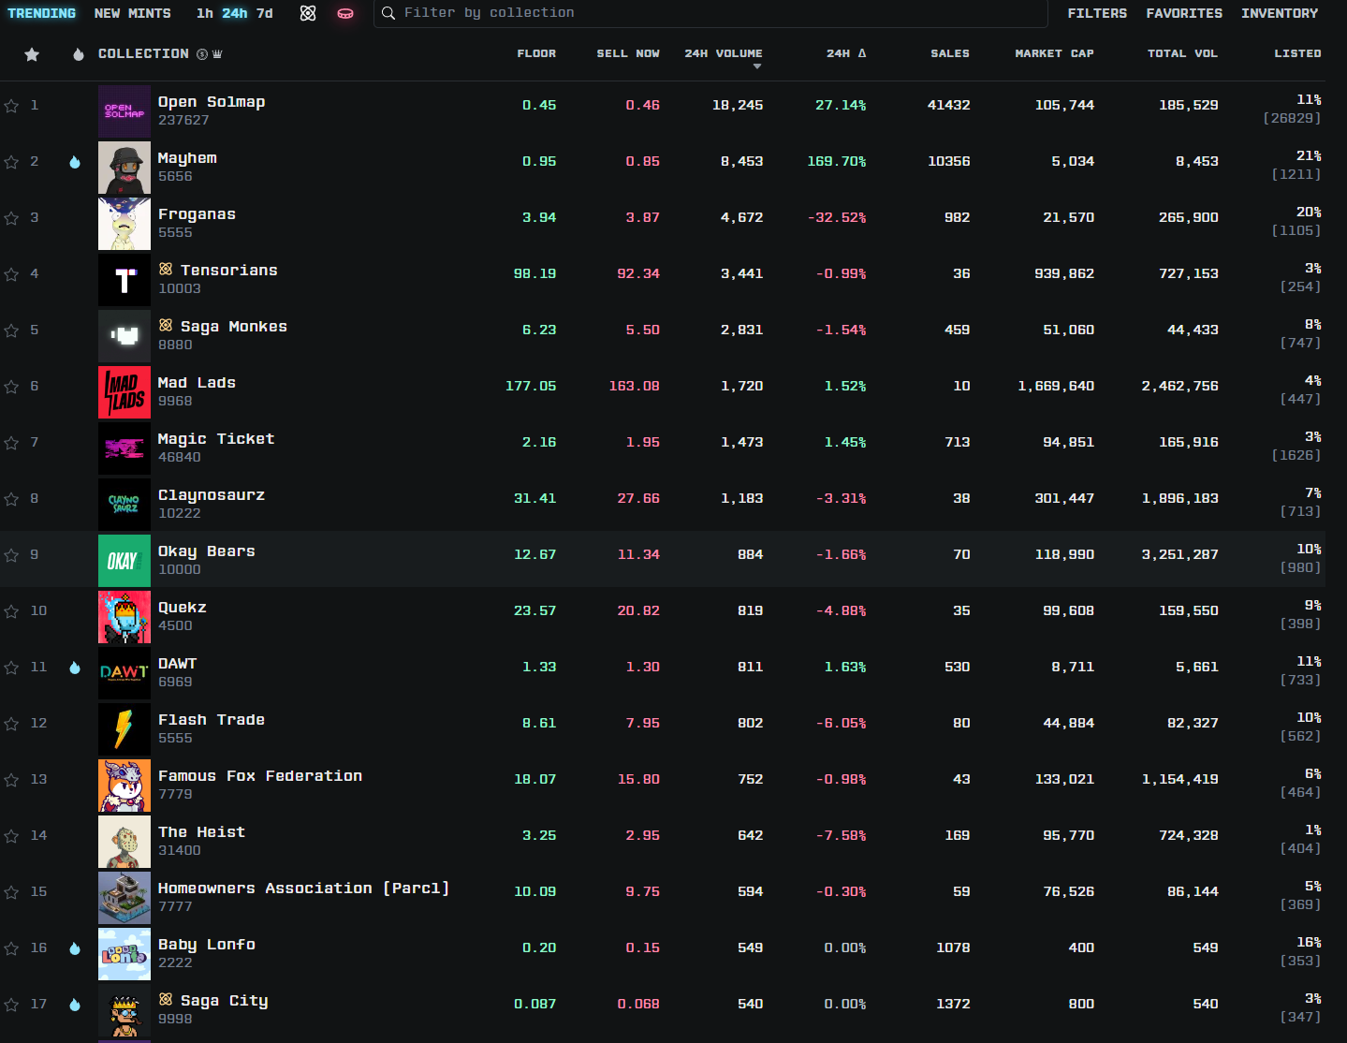The image size is (1347, 1043).
Task: Click Saga City sales count 1372
Action: tap(953, 1004)
